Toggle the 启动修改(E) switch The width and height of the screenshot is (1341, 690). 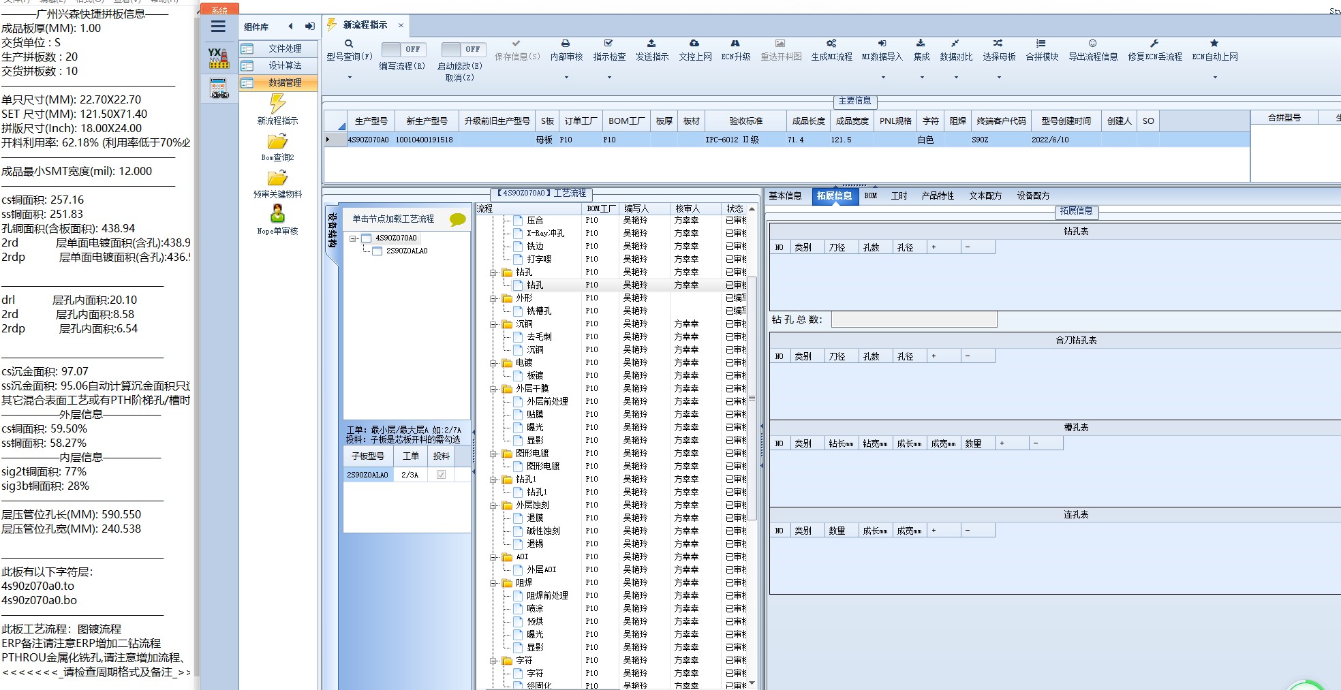coord(463,49)
